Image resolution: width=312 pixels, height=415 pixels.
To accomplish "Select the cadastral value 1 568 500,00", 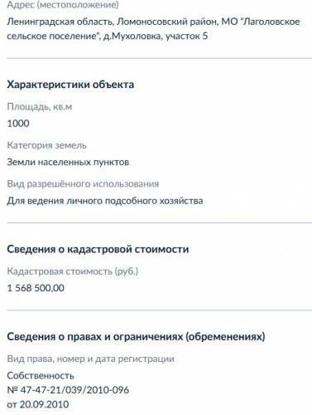I will (36, 288).
